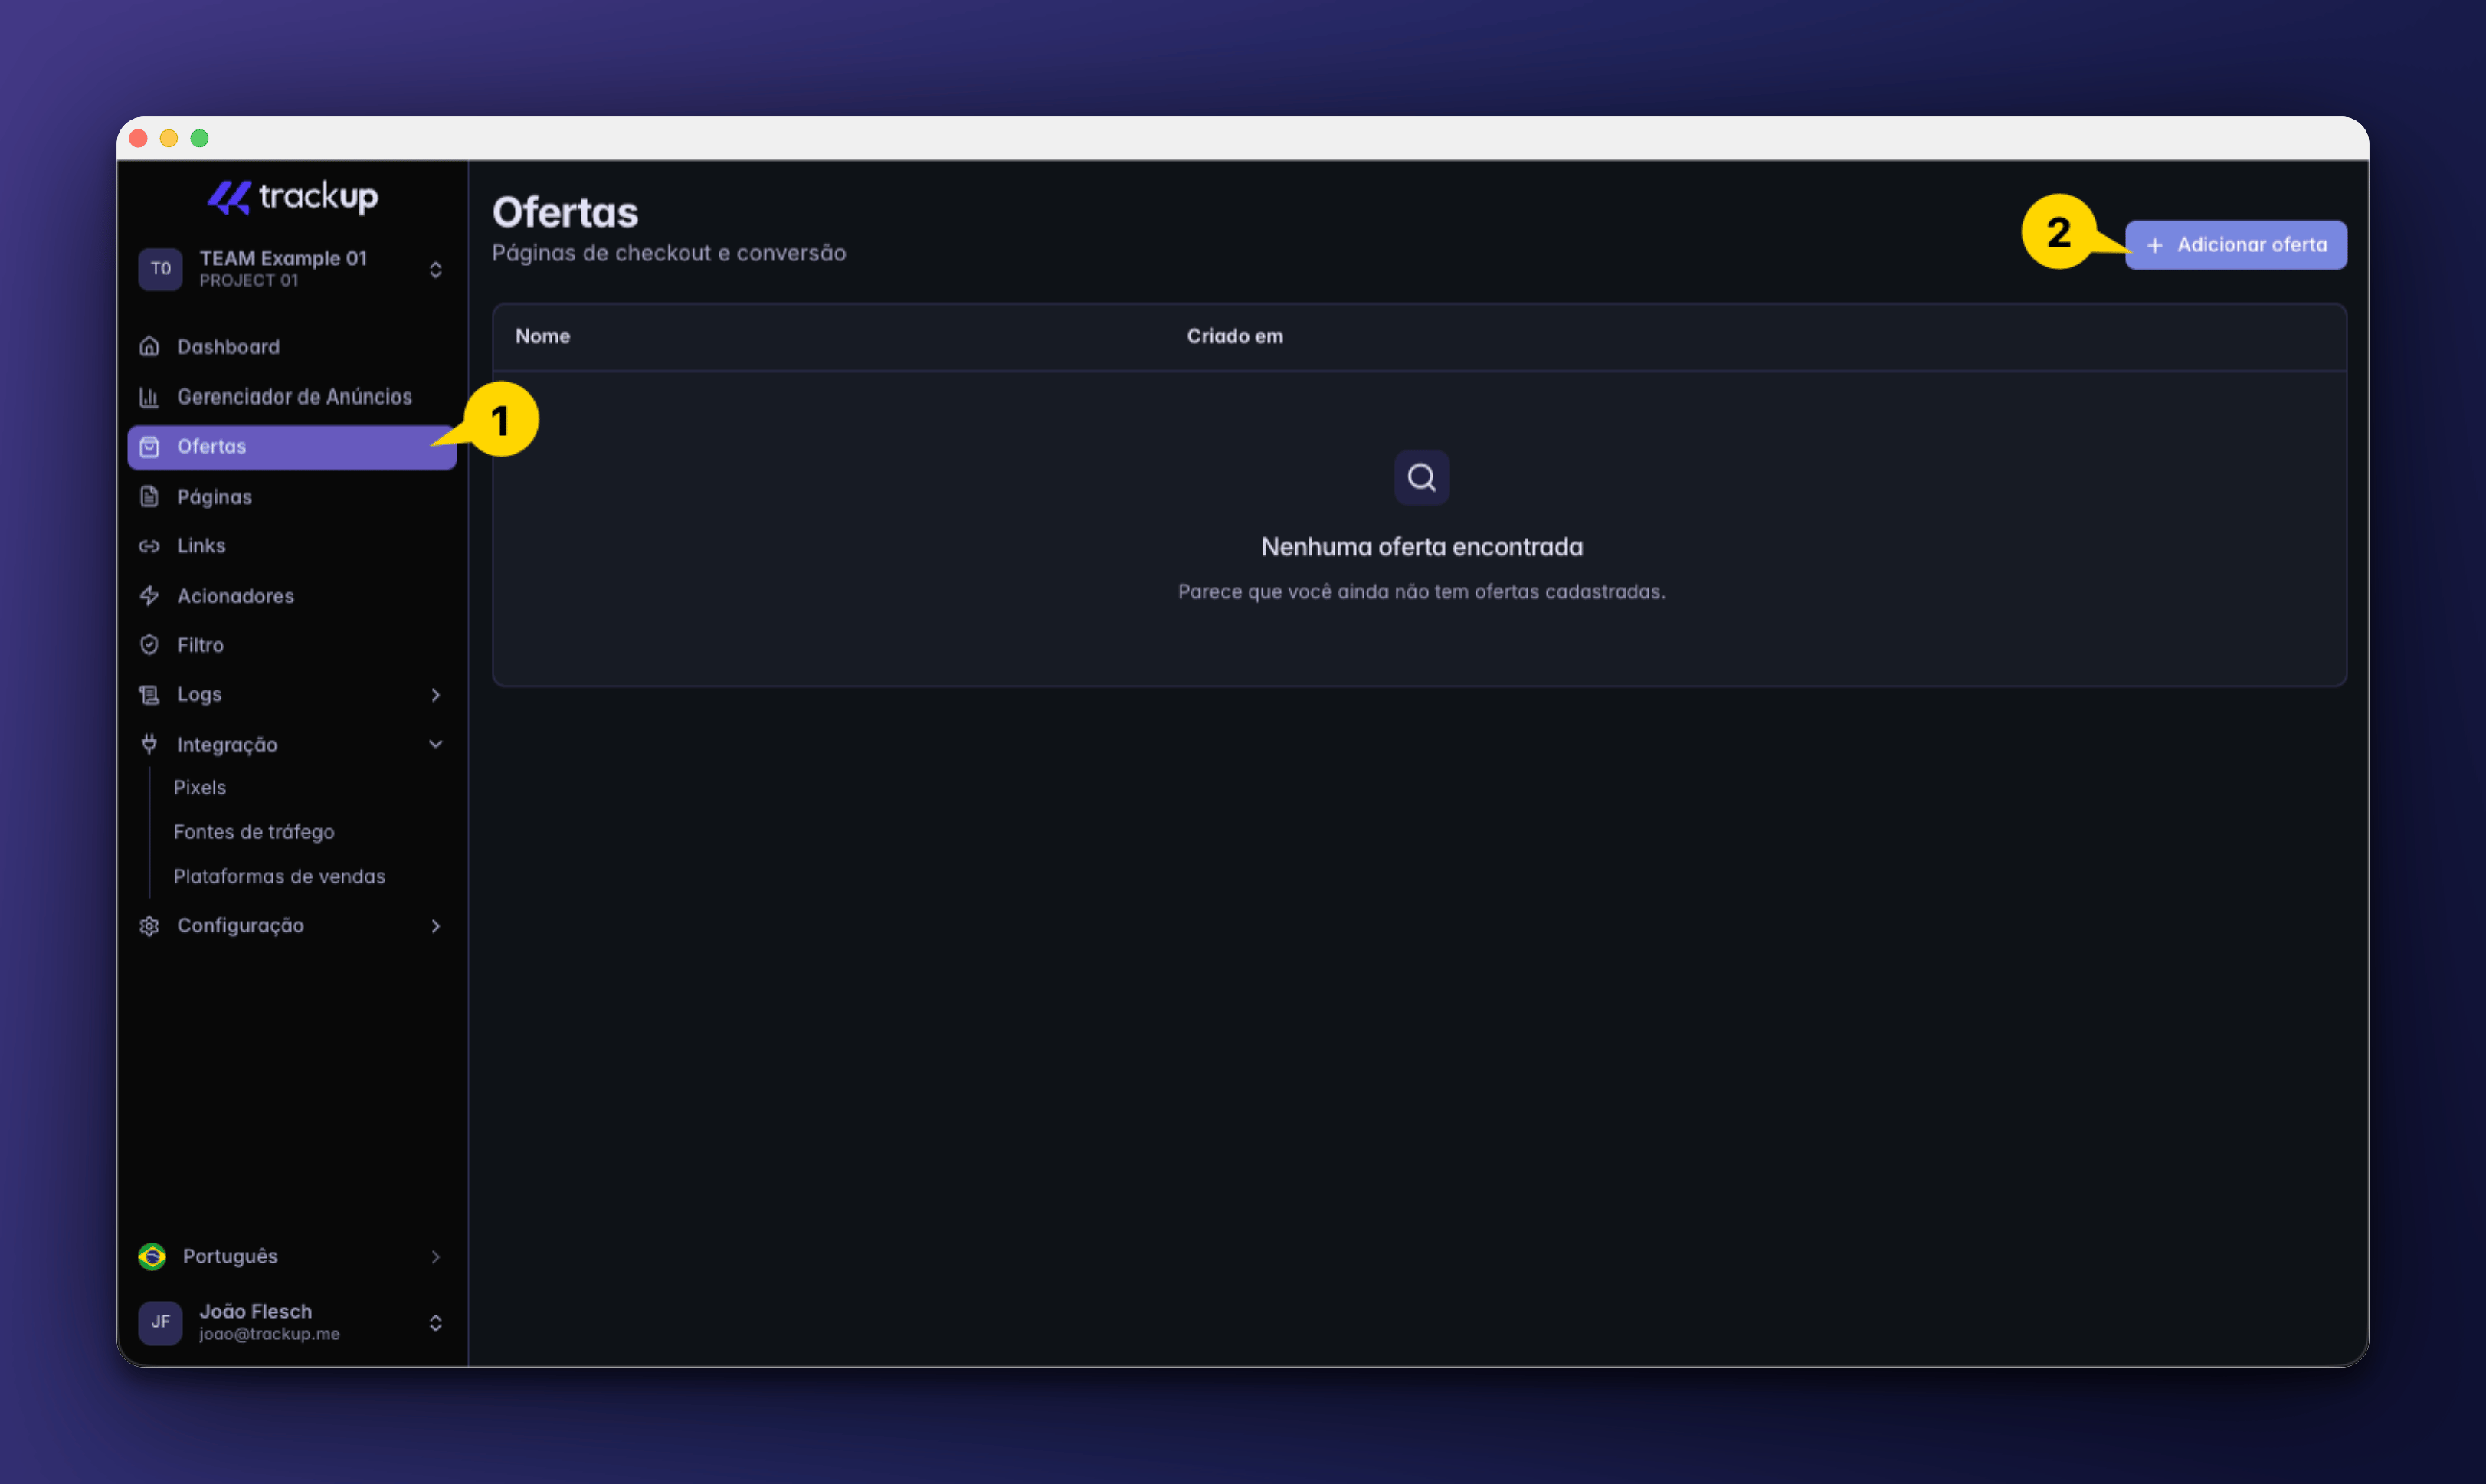Click the Dashboard home icon

149,346
